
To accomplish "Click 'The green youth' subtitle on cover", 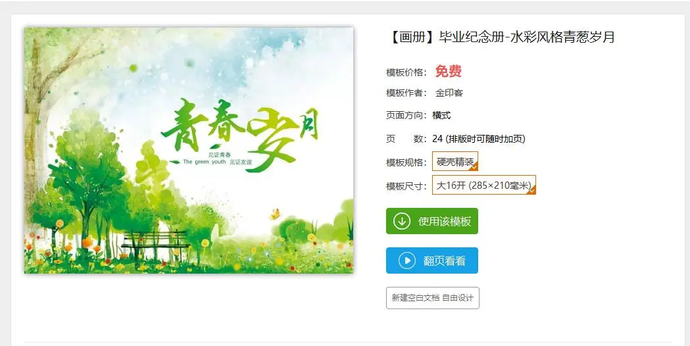I will pos(204,162).
